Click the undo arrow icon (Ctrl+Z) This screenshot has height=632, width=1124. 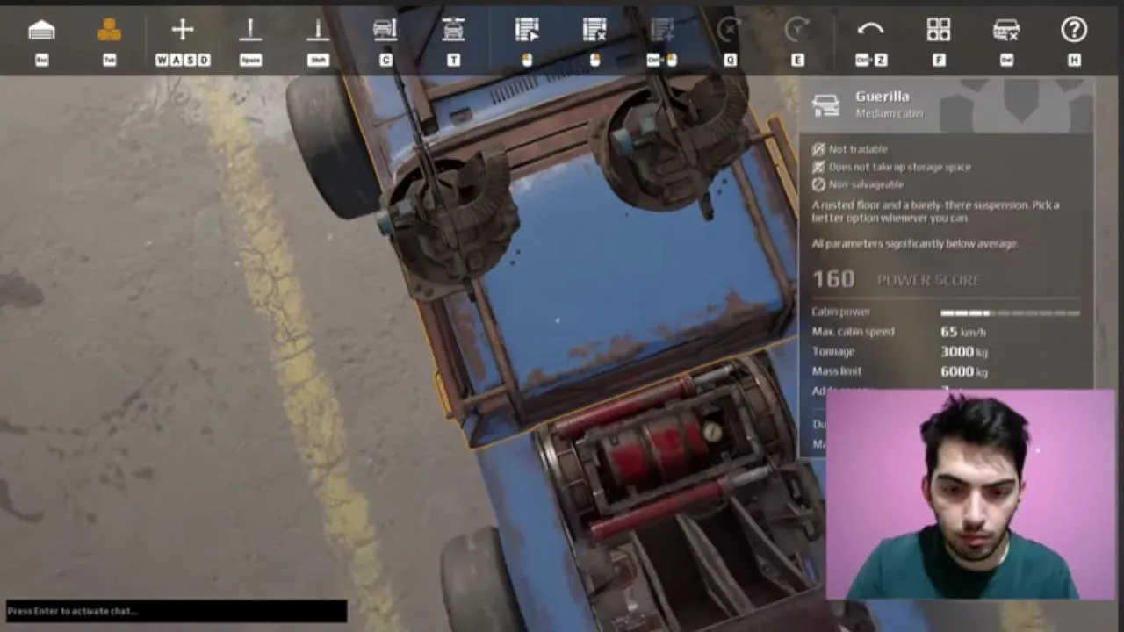[870, 31]
